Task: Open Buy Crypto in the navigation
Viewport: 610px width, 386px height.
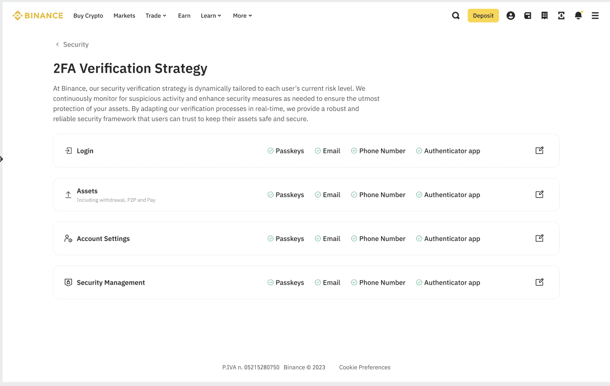Action: coord(88,16)
